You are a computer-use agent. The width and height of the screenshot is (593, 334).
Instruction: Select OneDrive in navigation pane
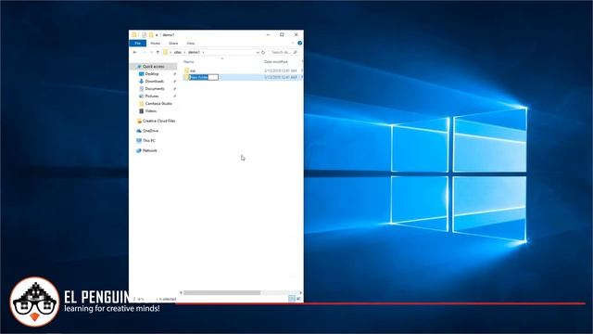point(150,131)
